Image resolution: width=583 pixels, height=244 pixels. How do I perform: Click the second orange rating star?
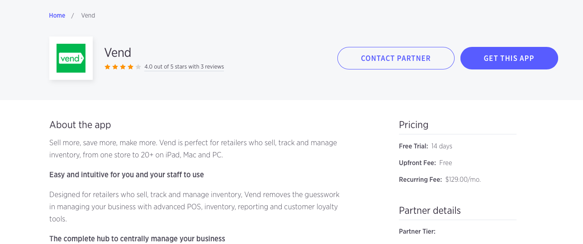[115, 67]
